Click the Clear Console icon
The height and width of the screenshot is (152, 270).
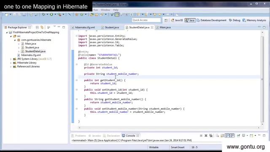point(217,136)
